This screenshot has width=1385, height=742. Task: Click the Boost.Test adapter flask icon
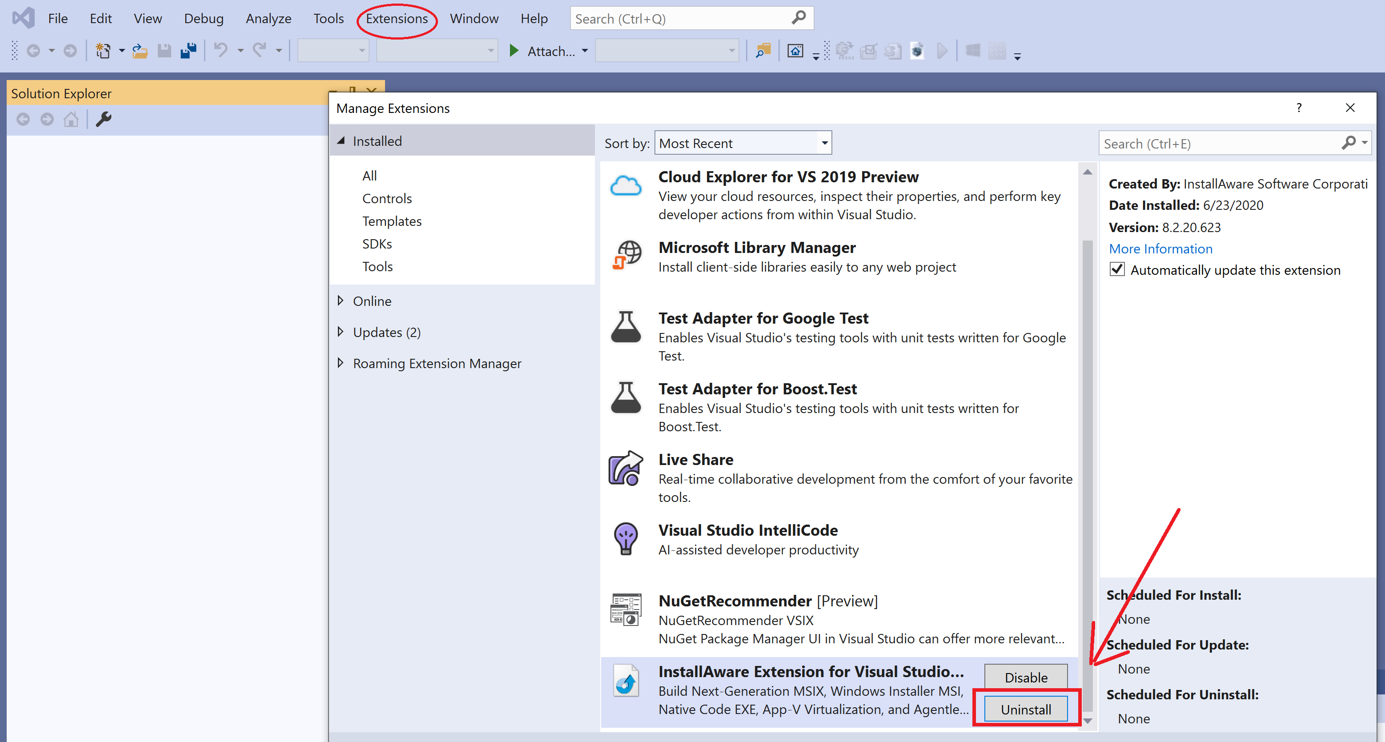tap(626, 397)
